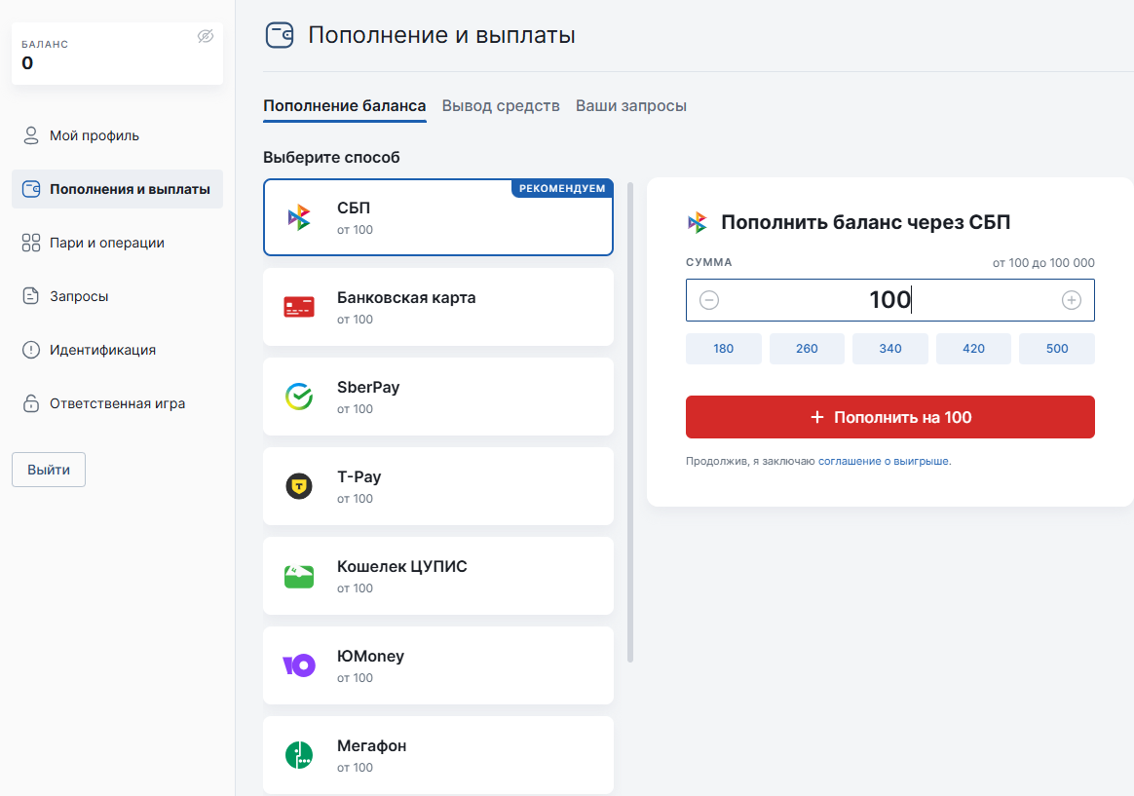Viewport: 1134px width, 796px height.
Task: Click the СБП logo in deposit form heading
Action: click(x=698, y=222)
